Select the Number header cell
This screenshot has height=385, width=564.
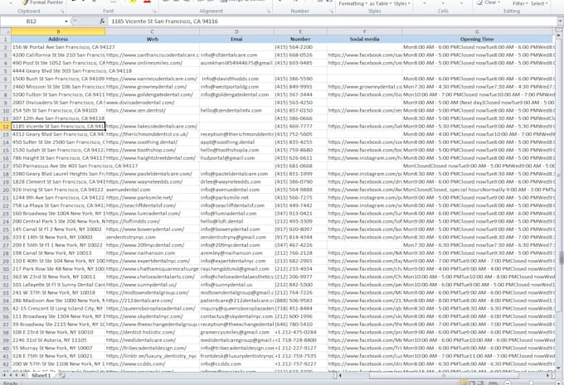[300, 39]
